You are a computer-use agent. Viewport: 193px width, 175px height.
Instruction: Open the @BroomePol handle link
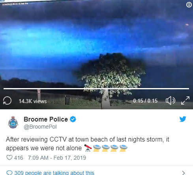[40, 127]
